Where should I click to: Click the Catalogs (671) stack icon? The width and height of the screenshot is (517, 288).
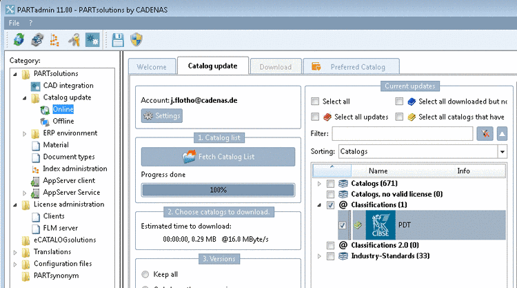point(343,183)
